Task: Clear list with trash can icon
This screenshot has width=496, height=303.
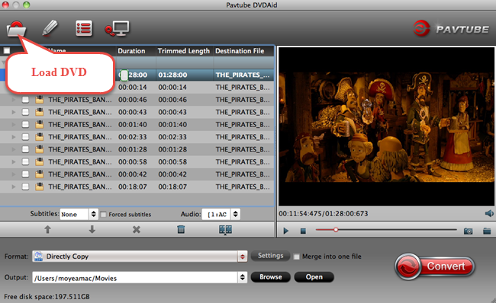Action: click(181, 229)
